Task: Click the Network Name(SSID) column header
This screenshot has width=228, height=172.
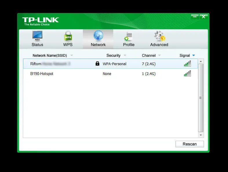Action: tap(50, 56)
